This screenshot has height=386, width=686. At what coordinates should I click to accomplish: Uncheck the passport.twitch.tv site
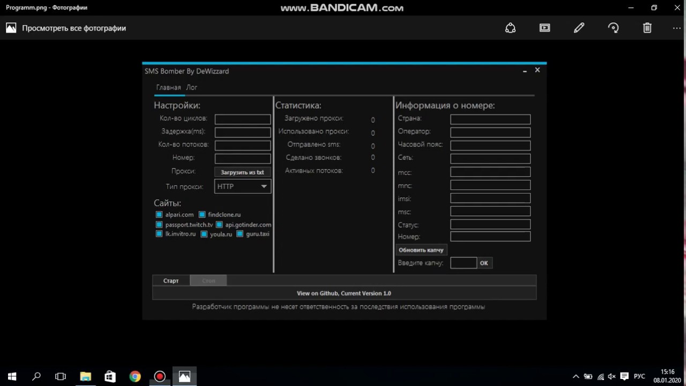click(159, 225)
